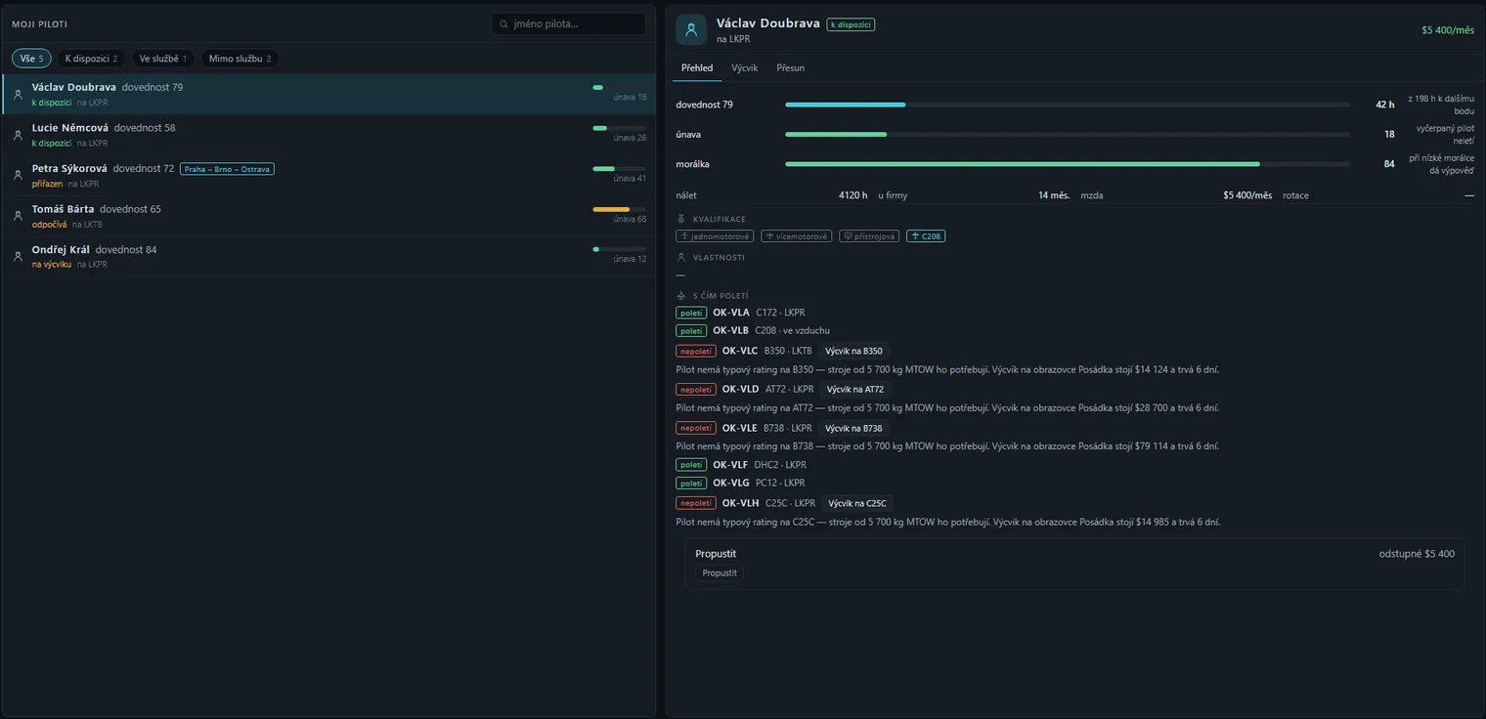The height and width of the screenshot is (719, 1486).
Task: Click the přístrojová qualification badge
Action: click(869, 236)
